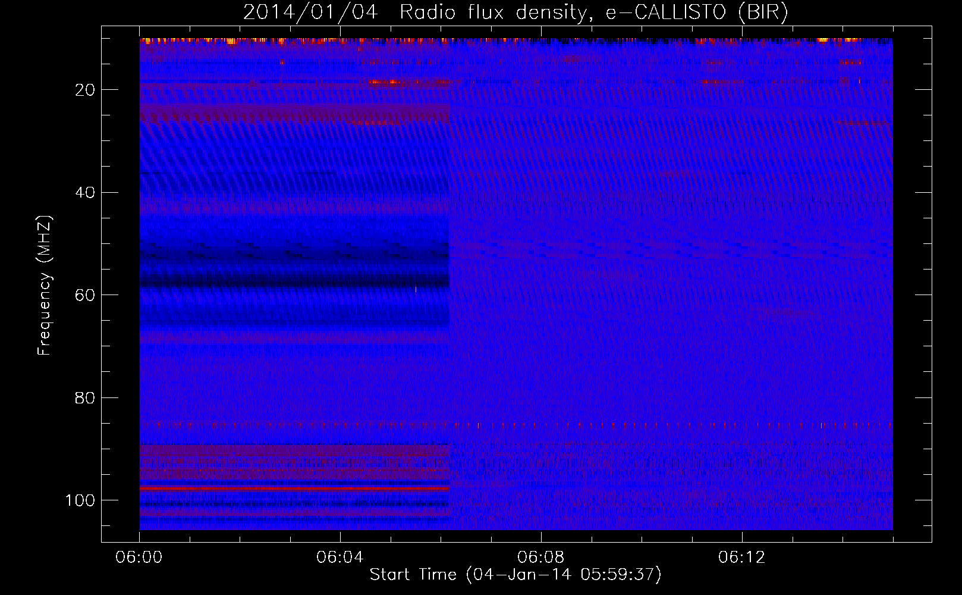962x595 pixels.
Task: Click the 06:08 time tick label
Action: 541,558
